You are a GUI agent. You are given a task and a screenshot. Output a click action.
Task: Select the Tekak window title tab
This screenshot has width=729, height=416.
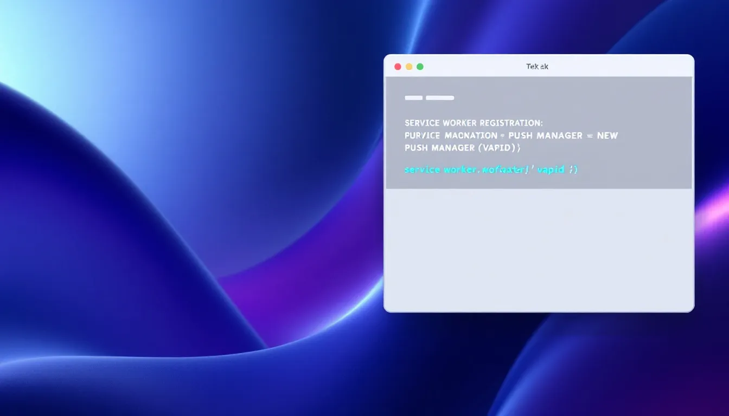pos(538,66)
